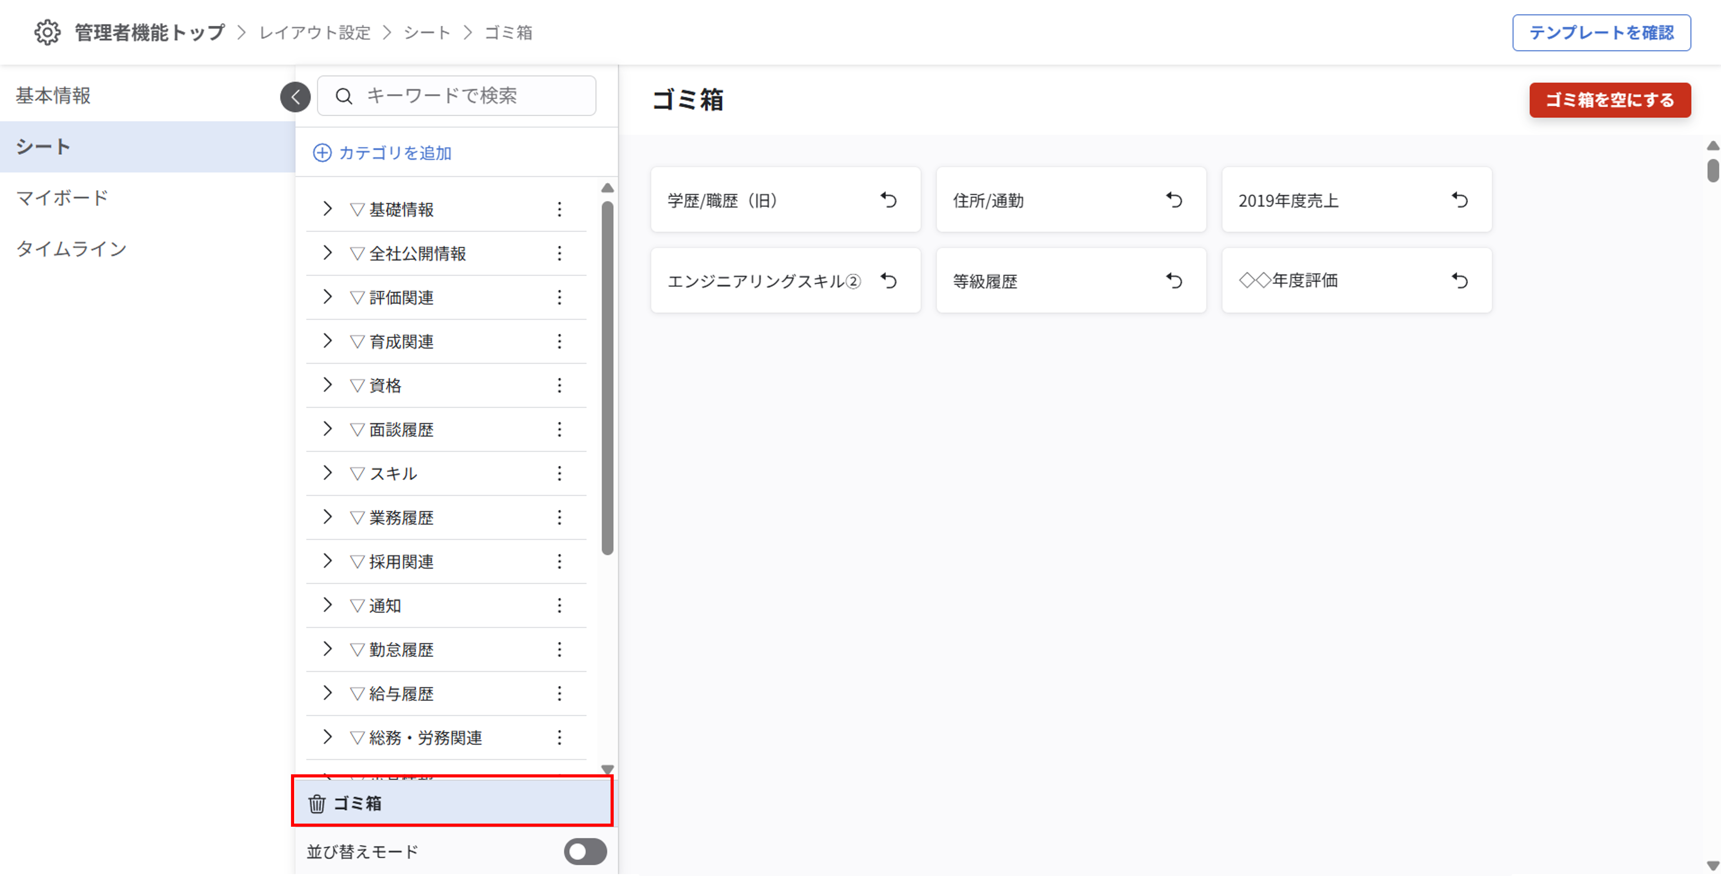Click テンプレートを確認 button
The image size is (1721, 876).
(x=1601, y=33)
